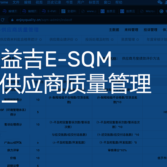Viewport: 167px width, 167px height.
Task: Open the 书签 menu
Action: click(69, 2)
